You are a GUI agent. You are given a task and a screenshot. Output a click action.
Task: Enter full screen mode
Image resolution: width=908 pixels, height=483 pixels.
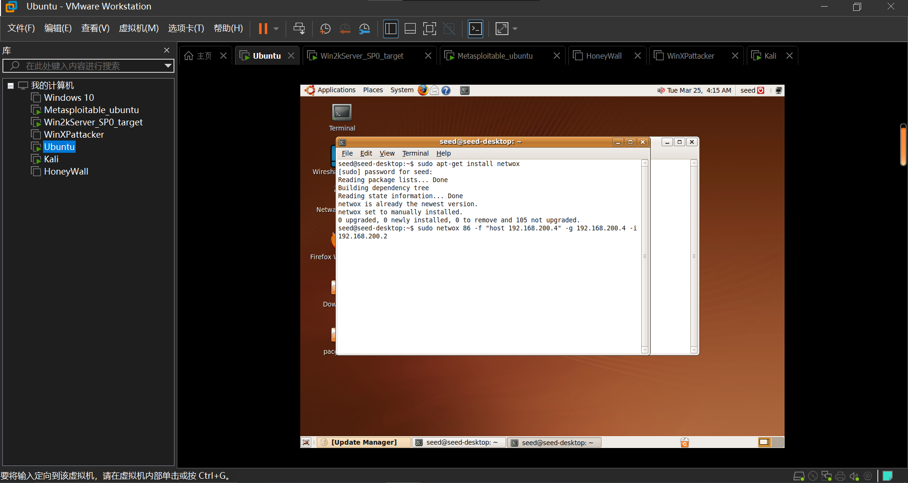429,29
